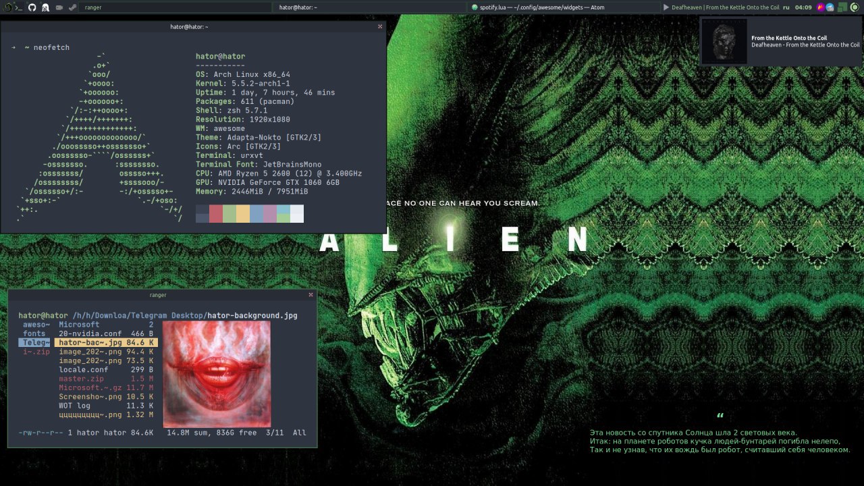Focus the ranger task in the tasklist

tap(175, 7)
